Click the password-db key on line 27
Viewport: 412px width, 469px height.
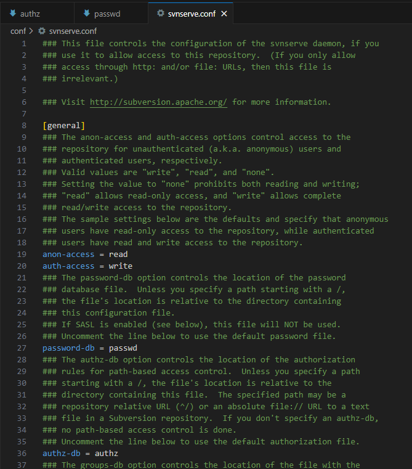pos(68,348)
